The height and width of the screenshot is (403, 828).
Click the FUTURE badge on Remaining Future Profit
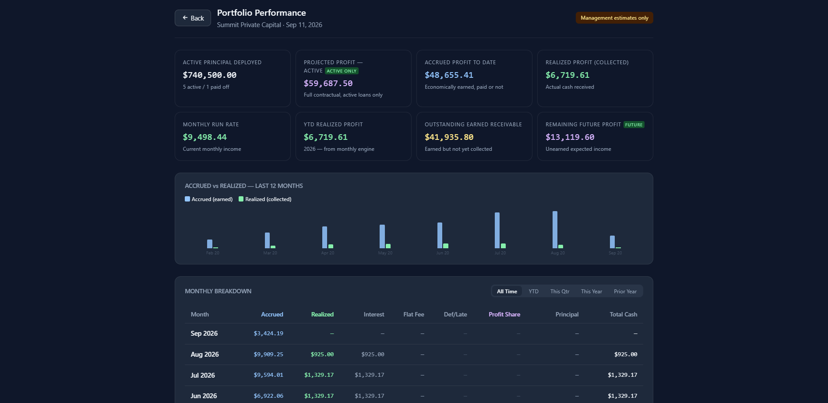click(634, 125)
